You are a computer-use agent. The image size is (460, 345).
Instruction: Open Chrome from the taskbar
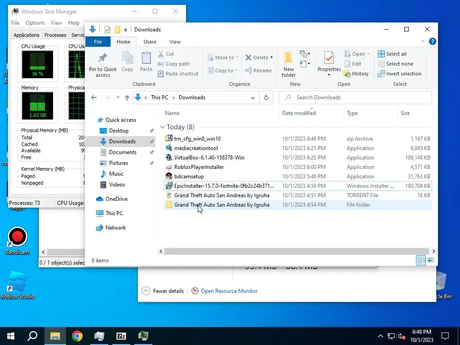click(x=77, y=336)
